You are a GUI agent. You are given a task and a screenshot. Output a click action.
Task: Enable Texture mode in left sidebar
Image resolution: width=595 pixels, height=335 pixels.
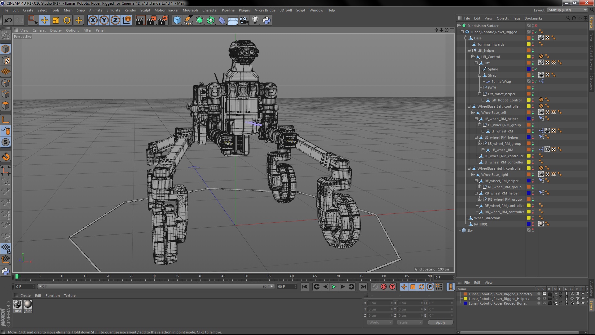(6, 60)
